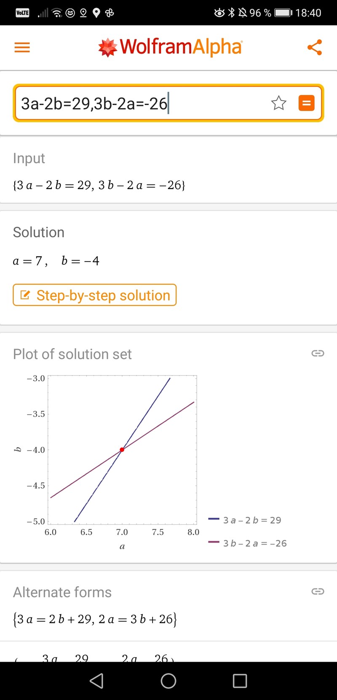Click the query input field

139,103
